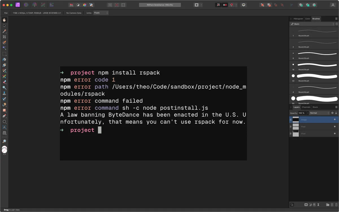Select the Pen tool
This screenshot has height=212, width=339.
click(4, 116)
